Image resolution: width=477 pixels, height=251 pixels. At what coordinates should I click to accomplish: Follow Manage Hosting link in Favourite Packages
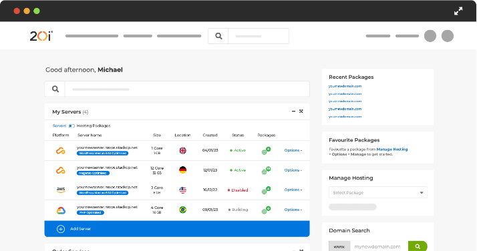coord(392,150)
